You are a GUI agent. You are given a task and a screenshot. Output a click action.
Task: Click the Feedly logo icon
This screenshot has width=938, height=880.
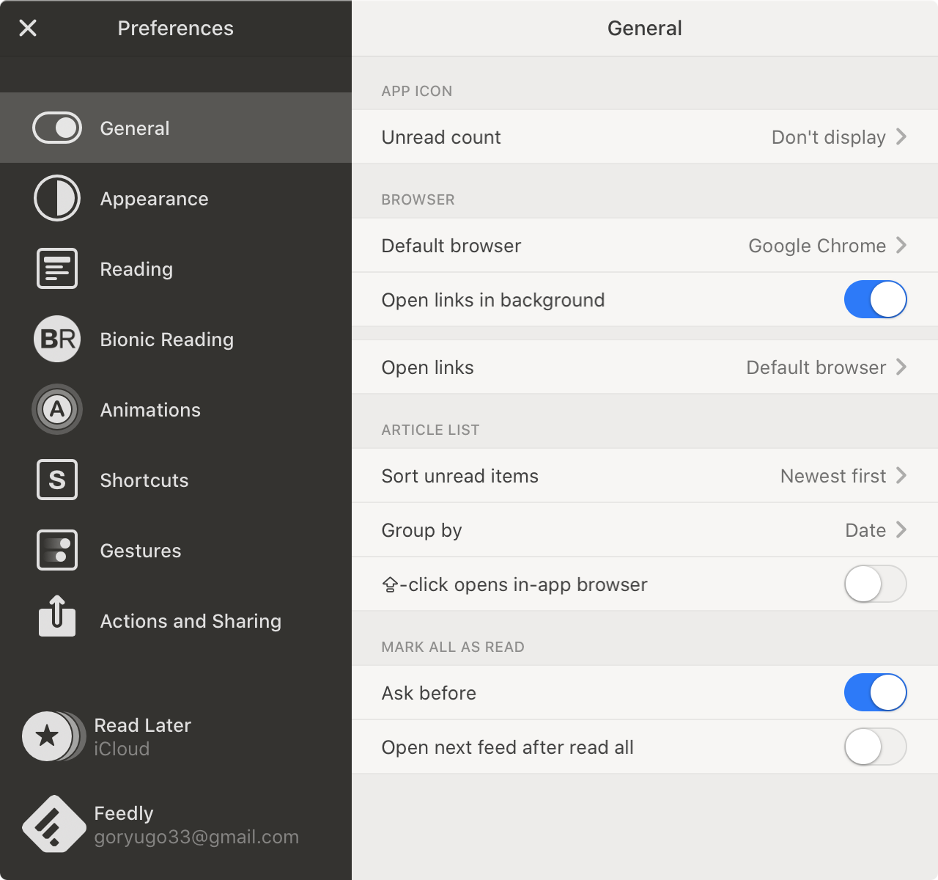click(53, 824)
